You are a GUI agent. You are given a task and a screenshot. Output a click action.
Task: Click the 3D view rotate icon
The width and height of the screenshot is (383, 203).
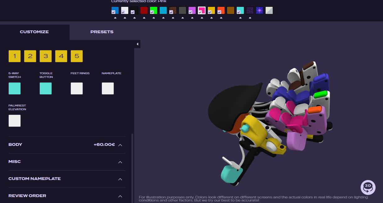(368, 187)
